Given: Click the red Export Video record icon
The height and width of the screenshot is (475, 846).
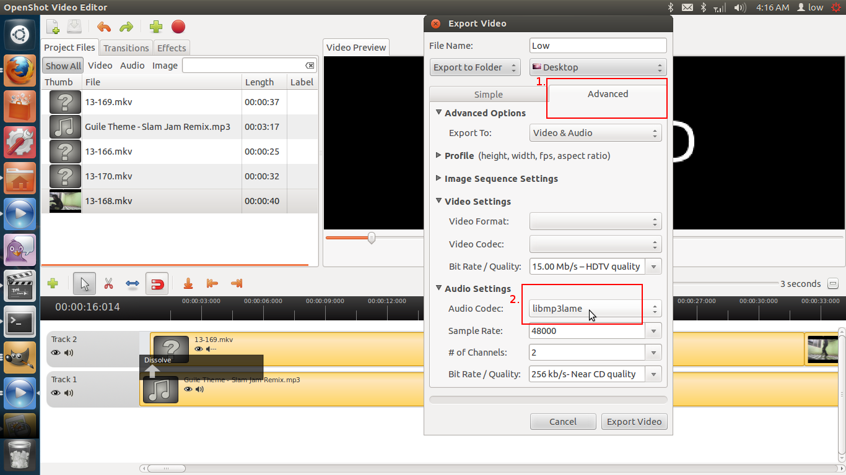Looking at the screenshot, I should pos(178,27).
